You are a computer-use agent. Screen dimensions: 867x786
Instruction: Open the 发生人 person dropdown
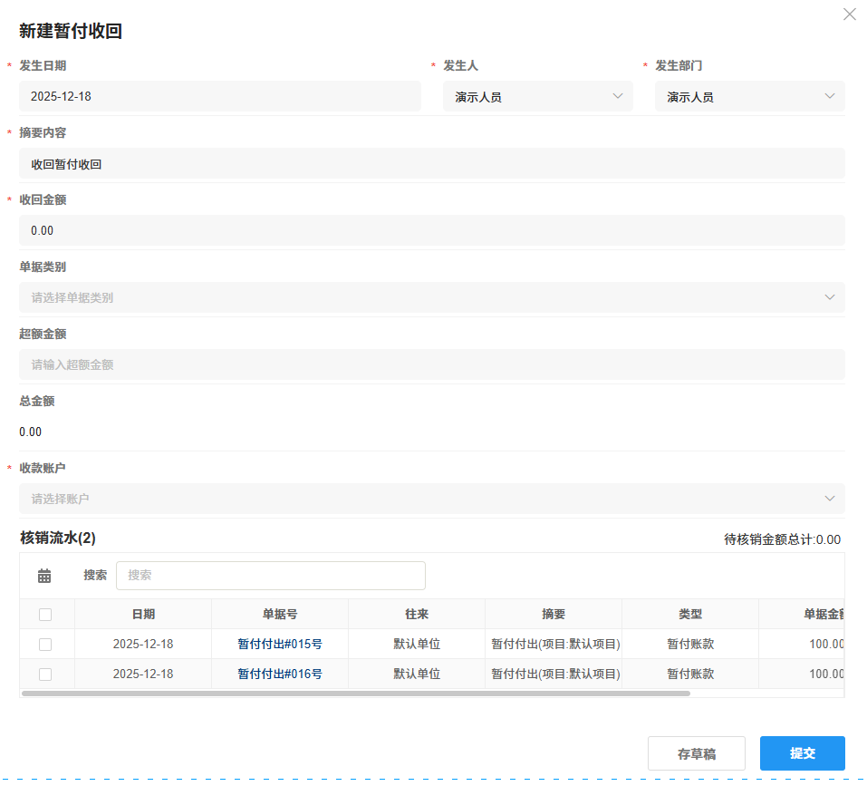[x=537, y=95]
